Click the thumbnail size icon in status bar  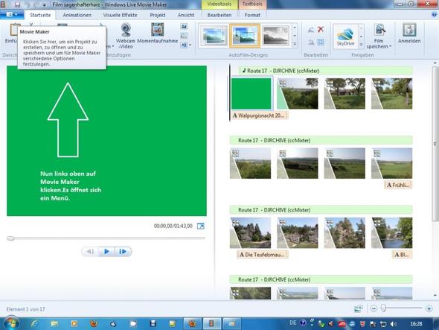359,308
